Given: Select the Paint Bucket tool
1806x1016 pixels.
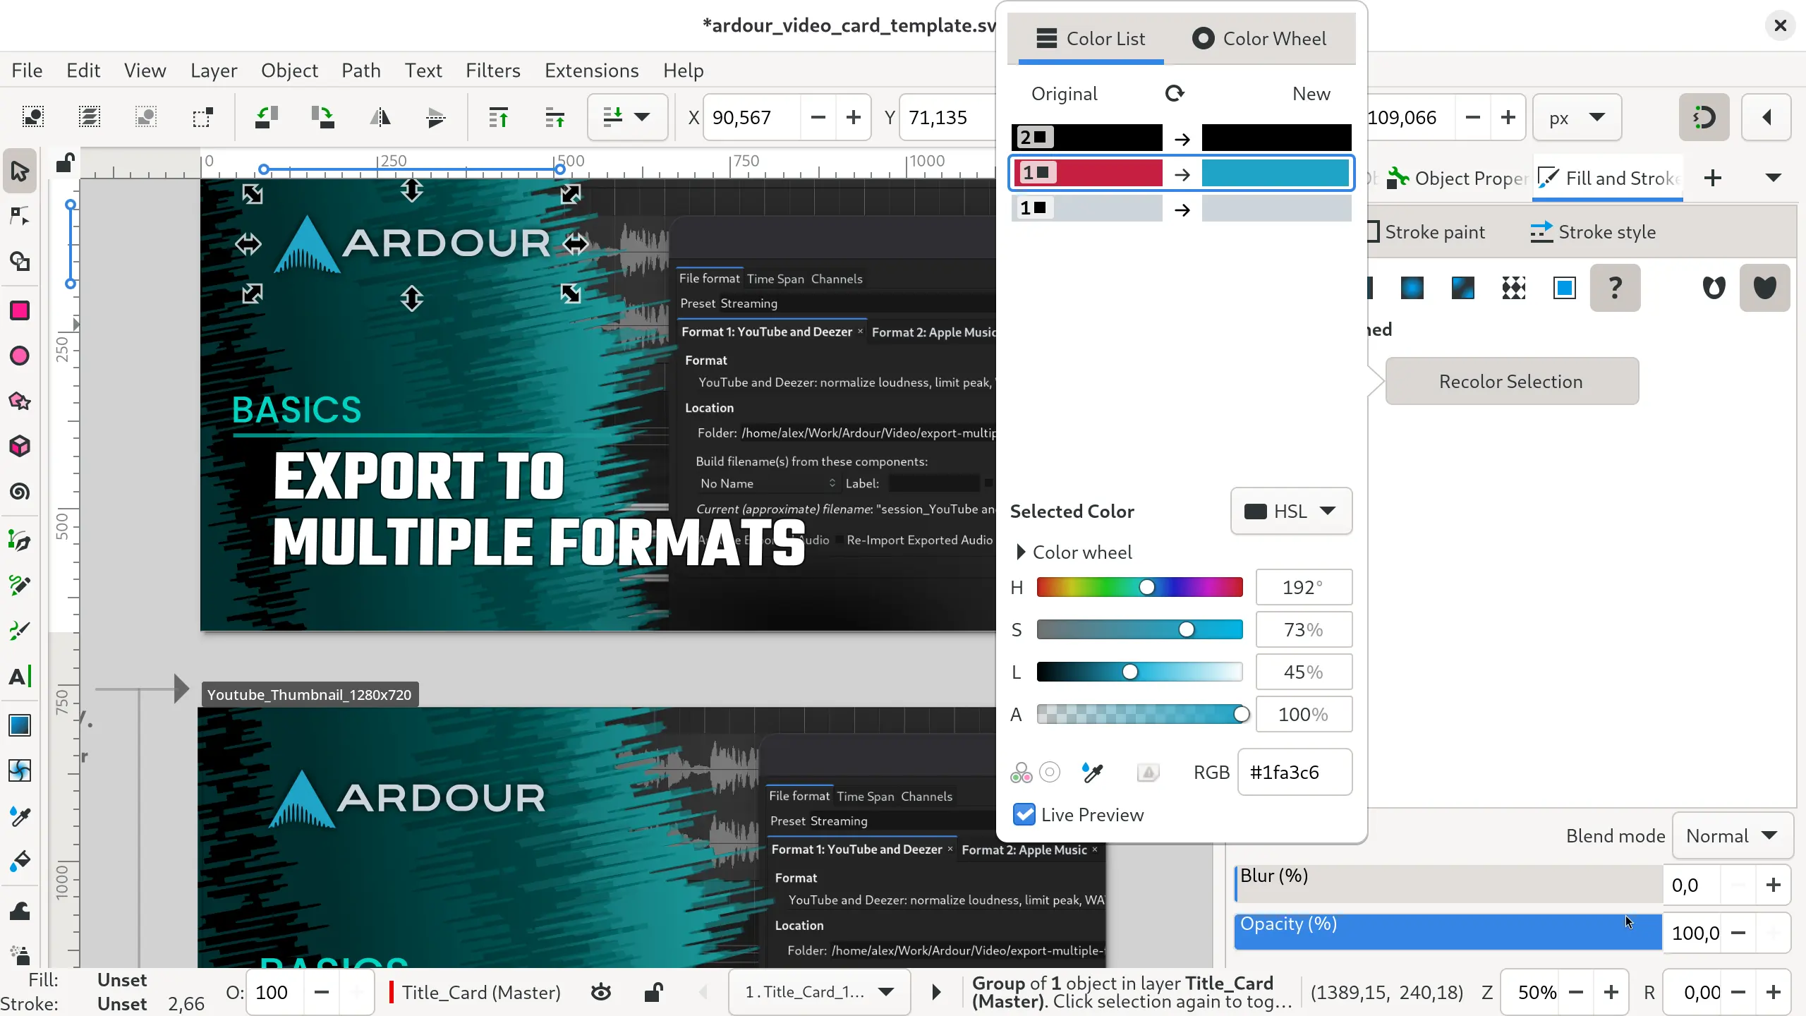Looking at the screenshot, I should [20, 861].
